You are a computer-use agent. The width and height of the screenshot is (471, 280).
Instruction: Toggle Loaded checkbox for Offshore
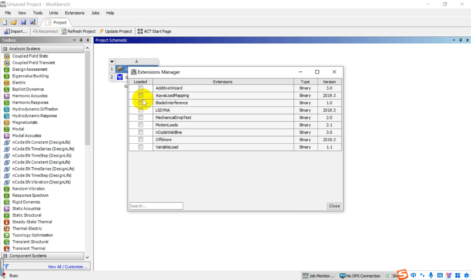point(141,140)
